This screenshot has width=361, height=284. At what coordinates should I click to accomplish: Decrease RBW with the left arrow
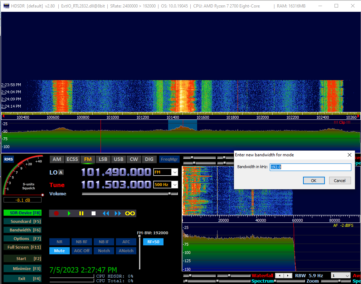click(280, 275)
